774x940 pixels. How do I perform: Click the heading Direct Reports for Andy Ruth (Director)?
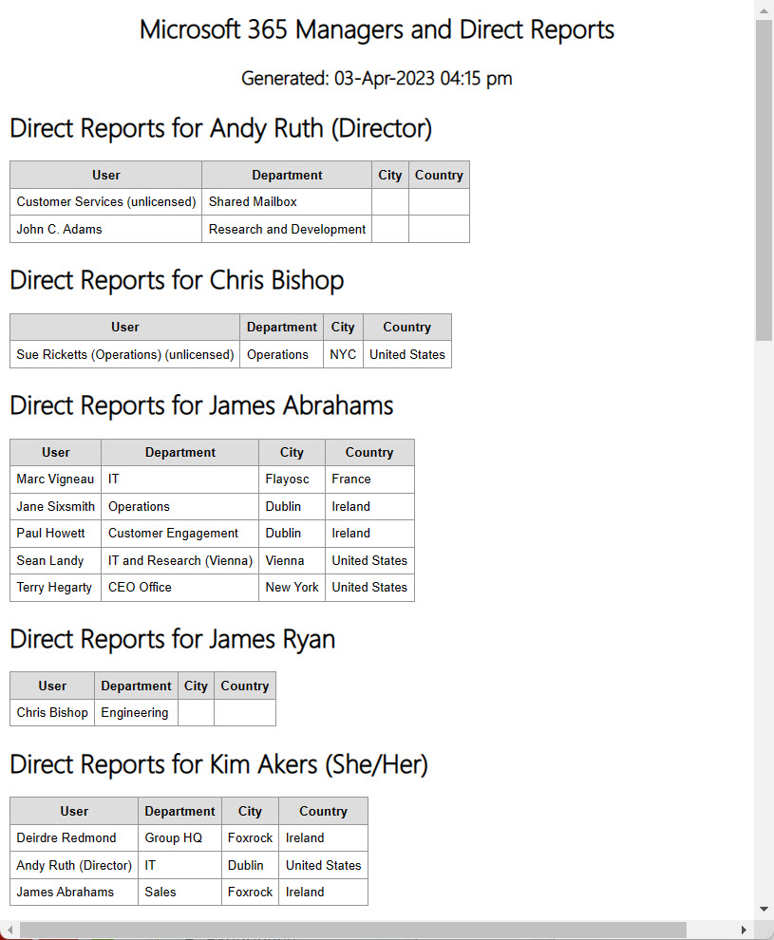point(220,128)
